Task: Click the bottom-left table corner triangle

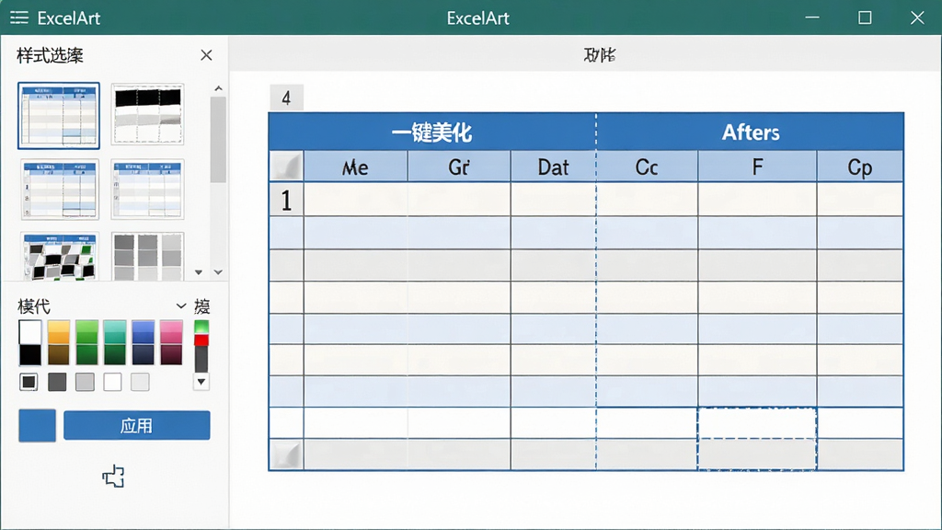Action: pos(287,455)
